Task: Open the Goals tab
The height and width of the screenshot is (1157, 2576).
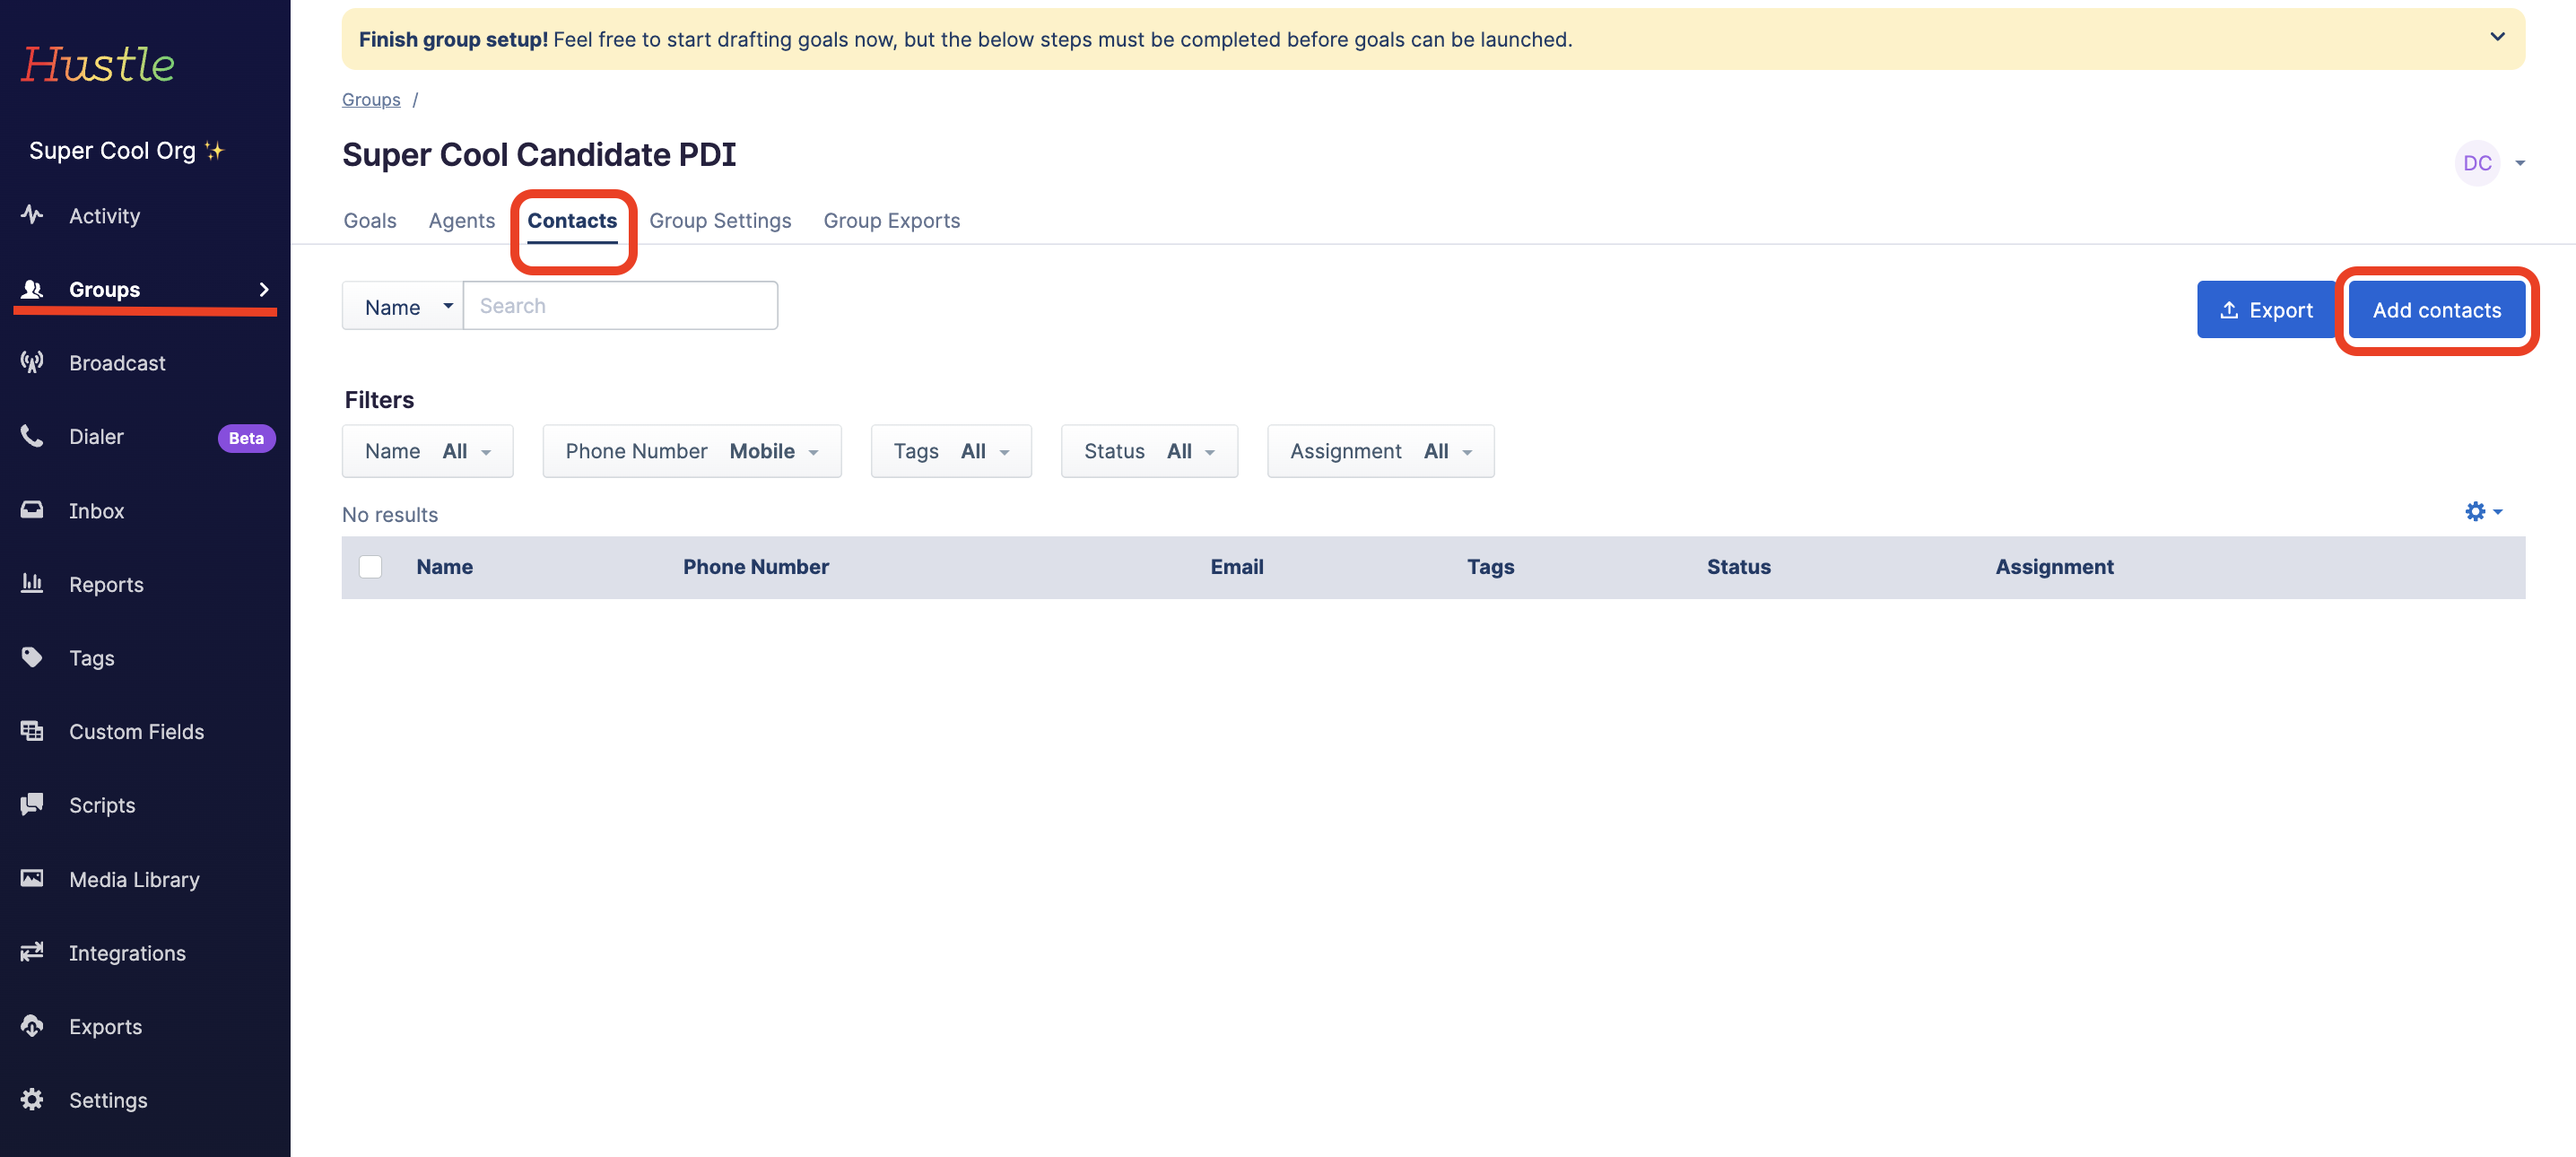Action: [x=369, y=220]
